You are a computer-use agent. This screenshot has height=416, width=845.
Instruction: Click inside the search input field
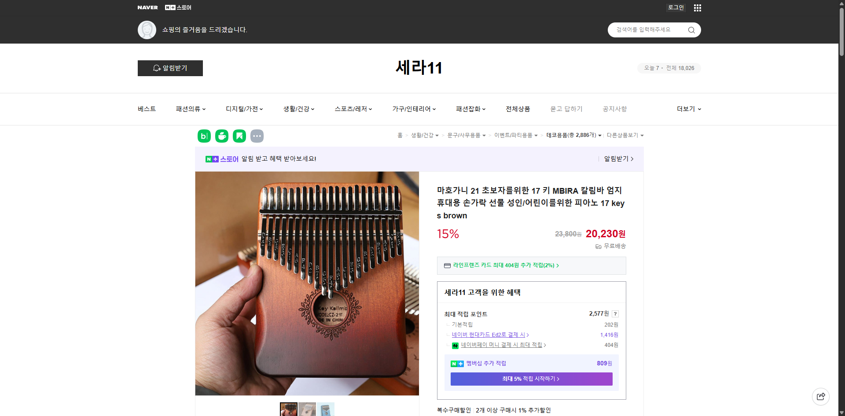(x=647, y=29)
